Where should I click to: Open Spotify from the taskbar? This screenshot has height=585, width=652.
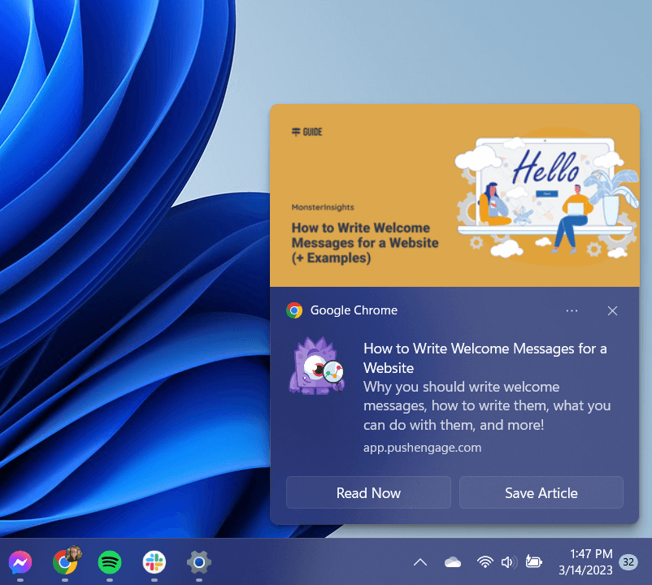[109, 561]
